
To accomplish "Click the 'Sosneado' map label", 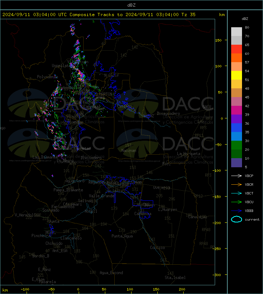I will pyautogui.click(x=51, y=210).
